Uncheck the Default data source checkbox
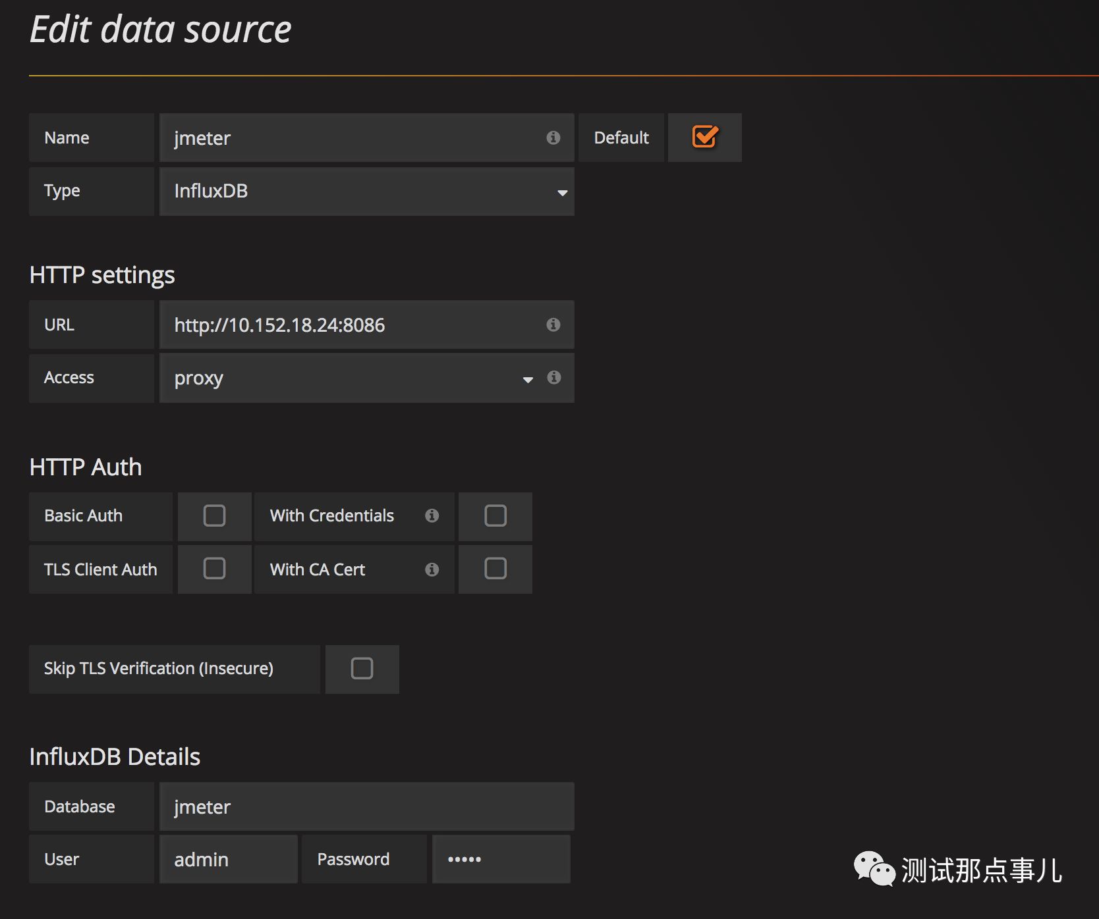The height and width of the screenshot is (919, 1099). pos(705,137)
